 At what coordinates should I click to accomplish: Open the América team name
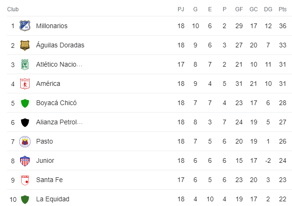48,84
